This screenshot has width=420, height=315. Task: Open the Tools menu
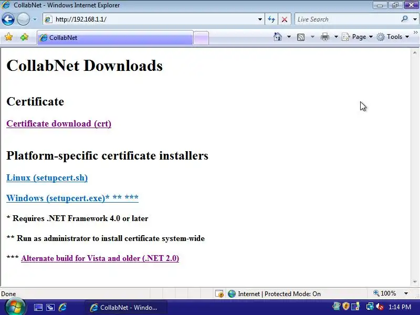coord(393,37)
